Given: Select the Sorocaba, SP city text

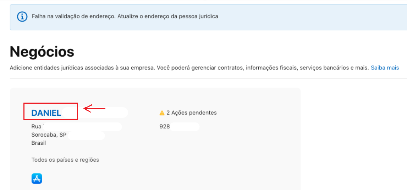Looking at the screenshot, I should pyautogui.click(x=49, y=135).
